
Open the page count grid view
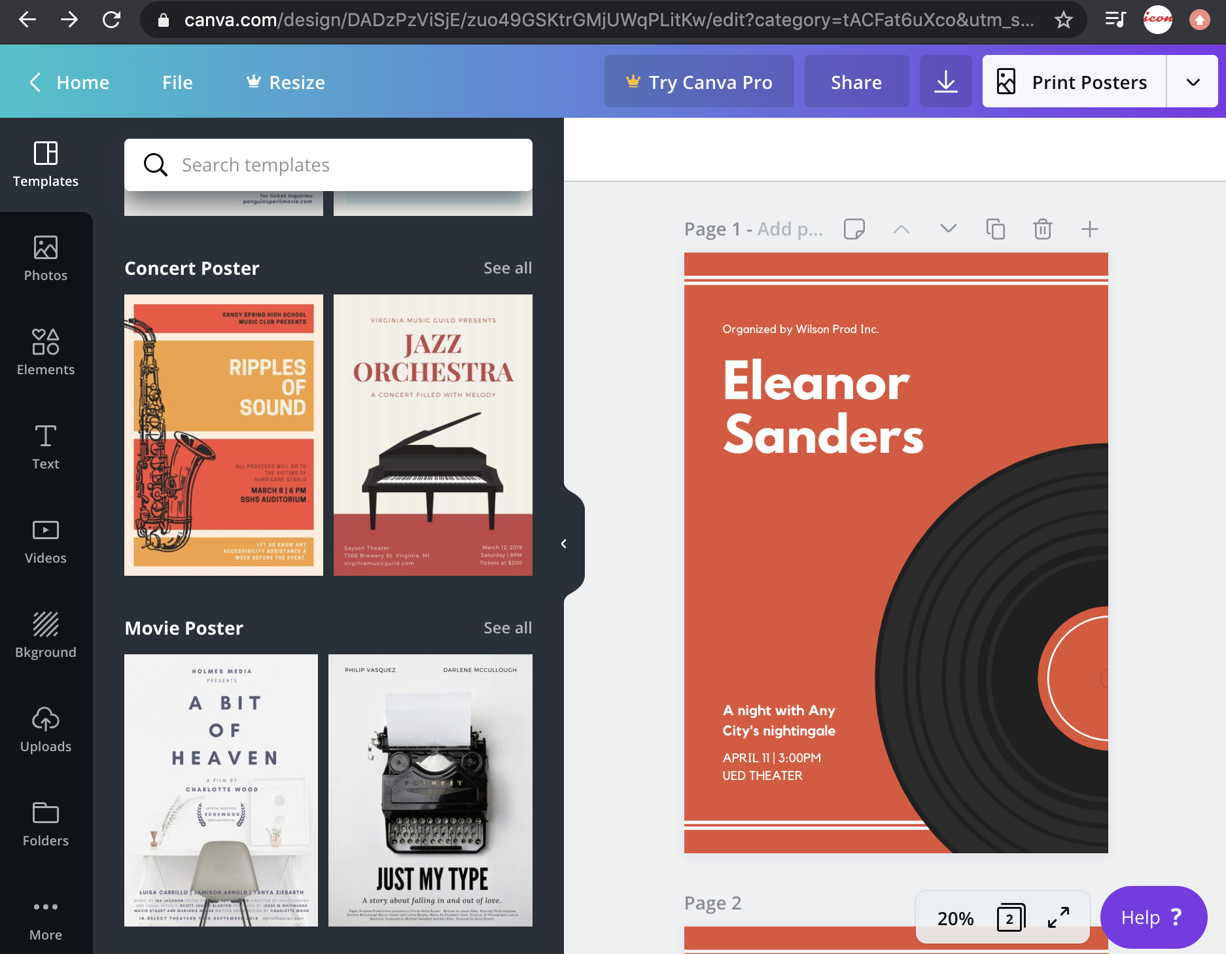pos(1010,918)
